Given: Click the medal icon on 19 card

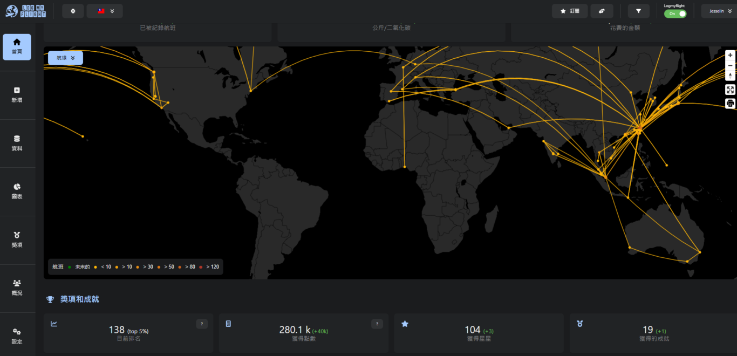Looking at the screenshot, I should [580, 324].
